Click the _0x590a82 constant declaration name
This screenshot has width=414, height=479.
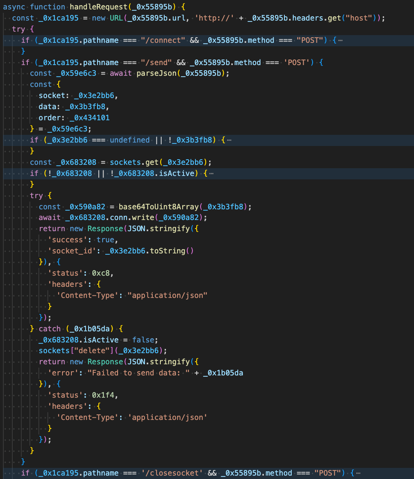(x=85, y=207)
